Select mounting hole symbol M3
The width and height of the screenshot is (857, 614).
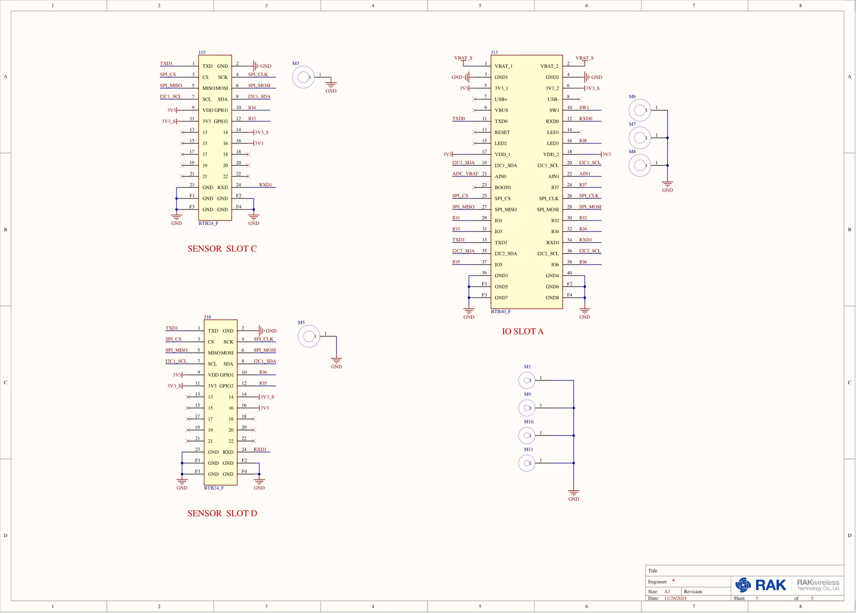point(303,77)
